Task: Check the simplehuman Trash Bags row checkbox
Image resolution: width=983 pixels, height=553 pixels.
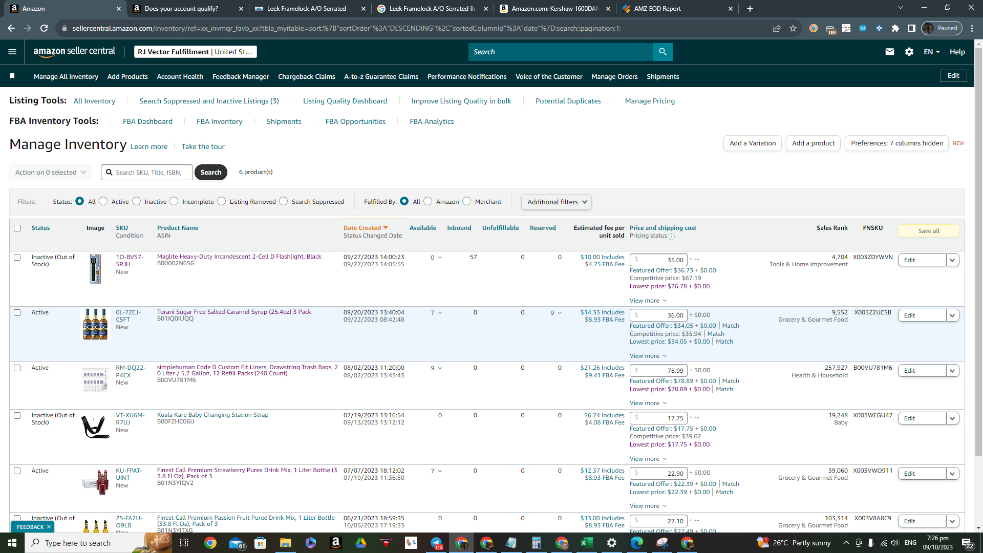Action: click(17, 368)
